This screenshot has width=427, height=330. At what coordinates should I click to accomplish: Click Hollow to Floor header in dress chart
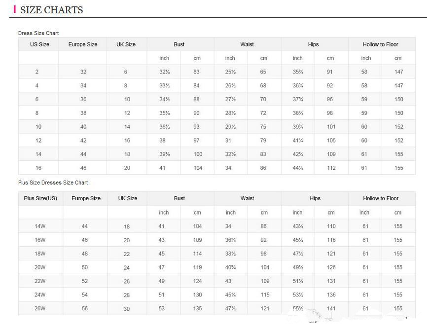point(381,44)
